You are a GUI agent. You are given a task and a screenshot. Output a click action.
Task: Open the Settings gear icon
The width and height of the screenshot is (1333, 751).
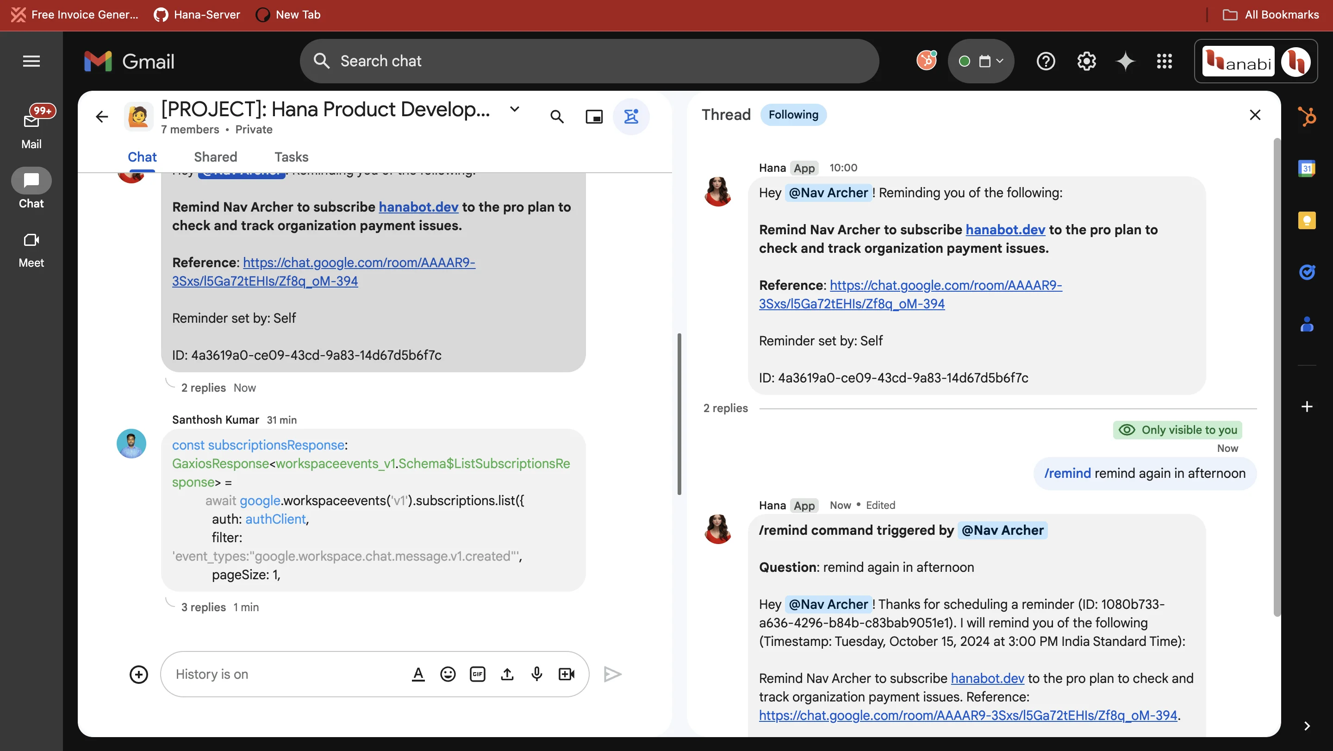click(x=1086, y=61)
